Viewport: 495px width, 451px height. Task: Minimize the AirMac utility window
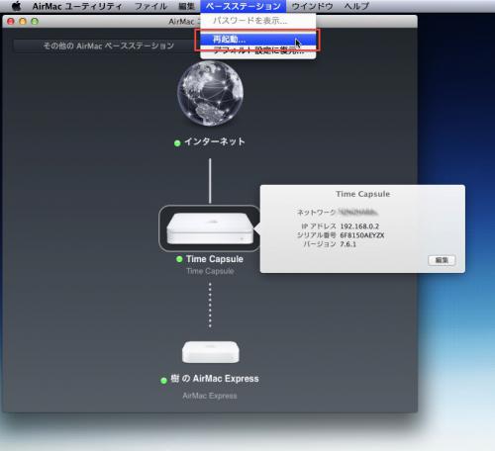tap(23, 22)
